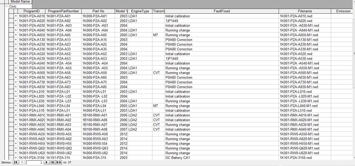The height and width of the screenshot is (166, 355).
Task: Create new record using the asterisk button
Action: (x=58, y=162)
